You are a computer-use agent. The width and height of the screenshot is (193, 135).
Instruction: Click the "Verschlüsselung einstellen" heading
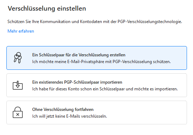pos(47,9)
